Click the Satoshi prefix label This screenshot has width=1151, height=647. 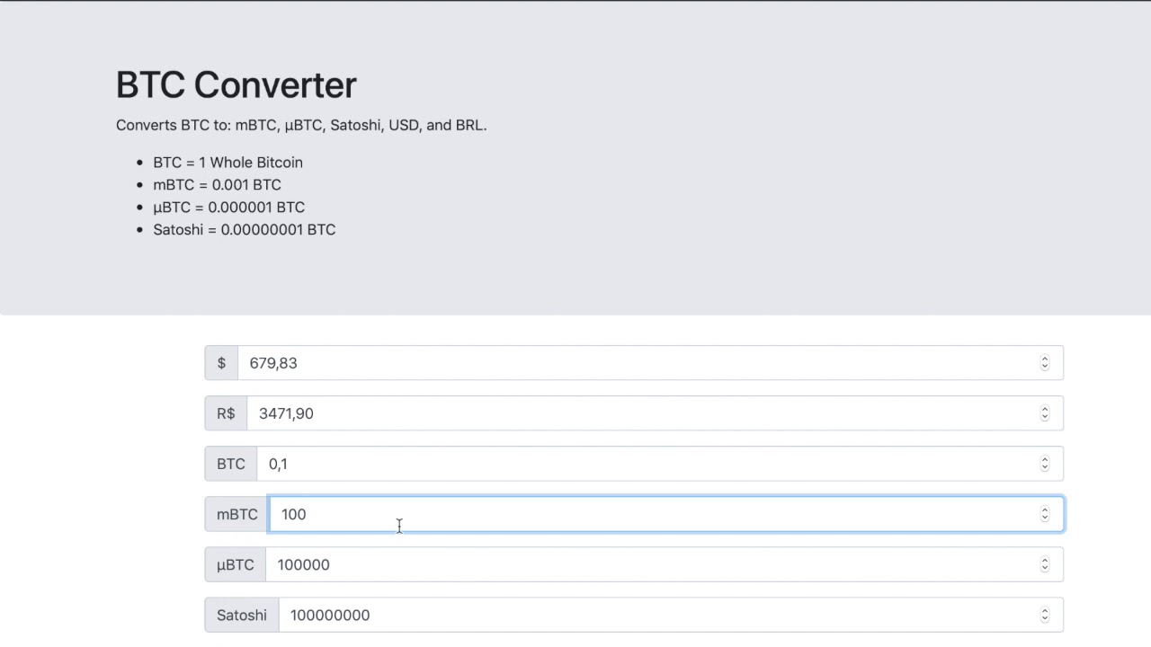point(241,615)
